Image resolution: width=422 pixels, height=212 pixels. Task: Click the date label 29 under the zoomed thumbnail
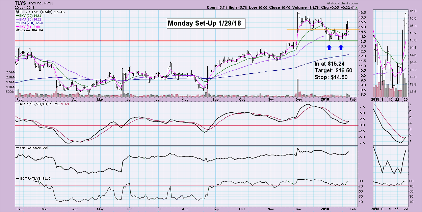[405, 100]
